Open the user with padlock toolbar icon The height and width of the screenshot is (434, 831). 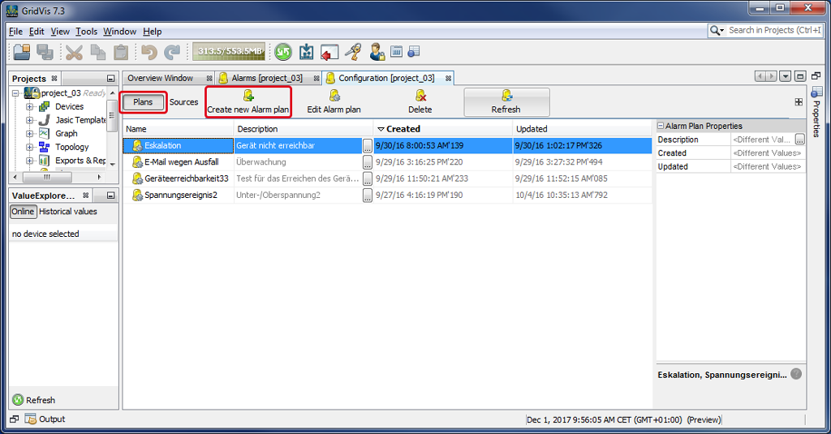coord(377,52)
